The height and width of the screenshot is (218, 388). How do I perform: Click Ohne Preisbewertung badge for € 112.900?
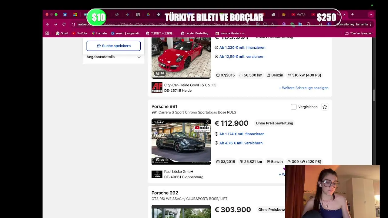tap(274, 123)
